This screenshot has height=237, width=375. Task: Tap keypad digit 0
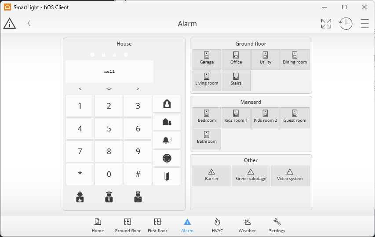pos(109,174)
